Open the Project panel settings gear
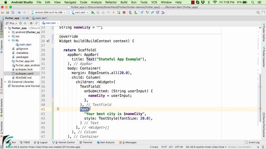This screenshot has width=266, height=149. 32,23
